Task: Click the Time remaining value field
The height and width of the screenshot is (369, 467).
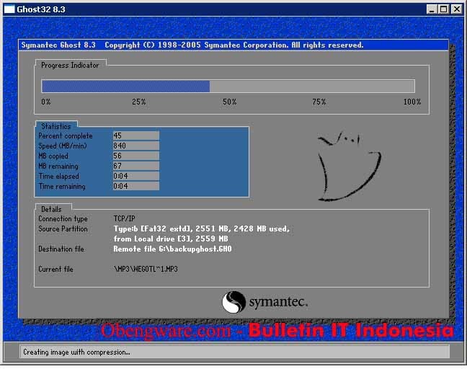Action: 135,186
